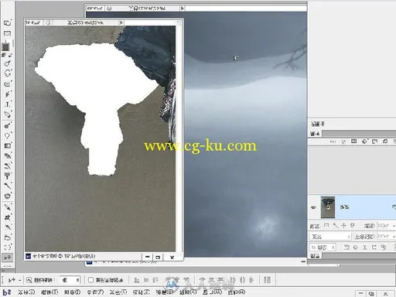396x297 pixels.
Task: Select the Marquee selection tool
Action: [8, 247]
